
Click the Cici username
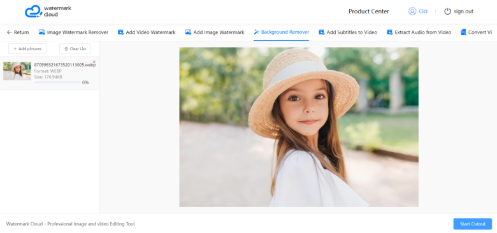pyautogui.click(x=423, y=11)
